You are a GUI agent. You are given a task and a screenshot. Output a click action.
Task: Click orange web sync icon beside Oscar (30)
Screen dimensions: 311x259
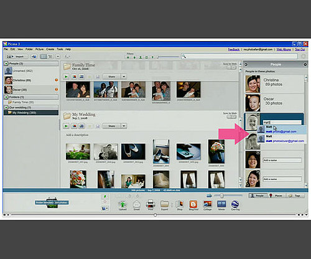point(56,90)
